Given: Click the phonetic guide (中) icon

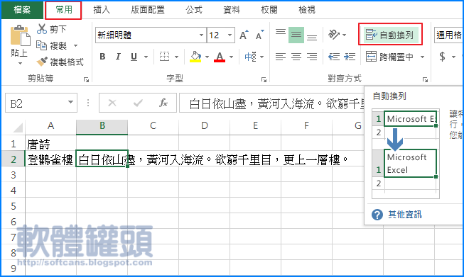Looking at the screenshot, I should pos(250,57).
